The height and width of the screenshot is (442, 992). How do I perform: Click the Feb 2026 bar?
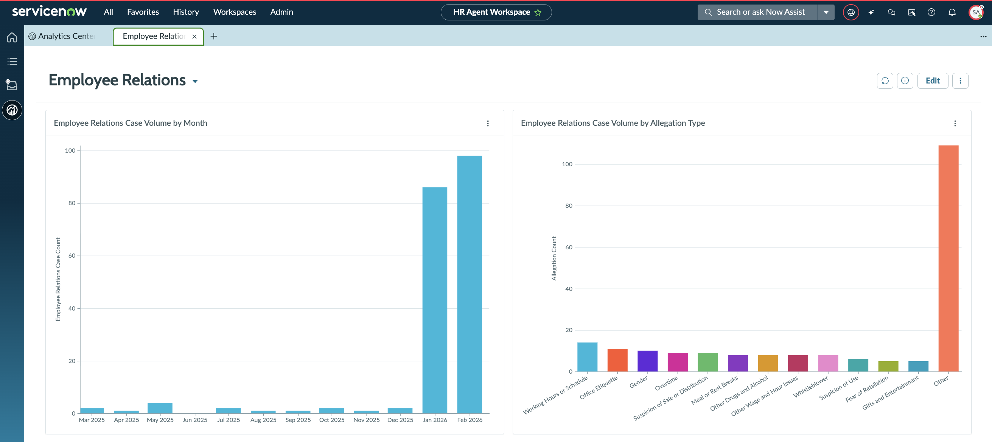[x=469, y=284]
